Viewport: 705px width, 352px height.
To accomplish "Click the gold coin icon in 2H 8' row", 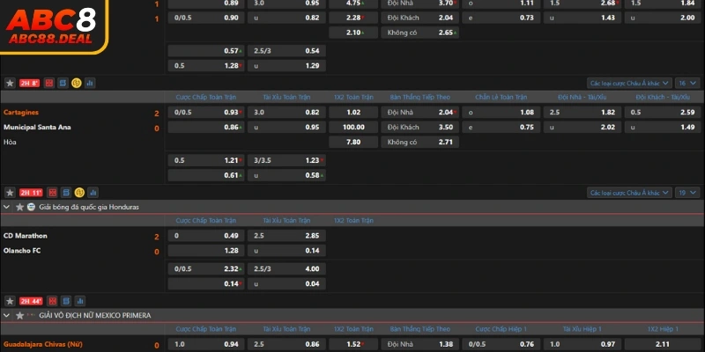I will pos(77,83).
